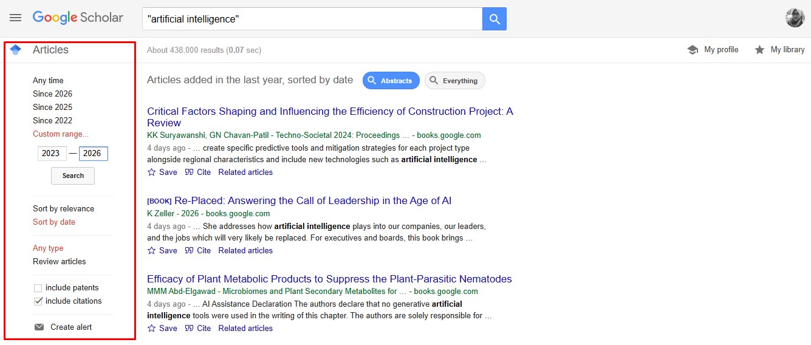Select Any type filter

[x=48, y=248]
